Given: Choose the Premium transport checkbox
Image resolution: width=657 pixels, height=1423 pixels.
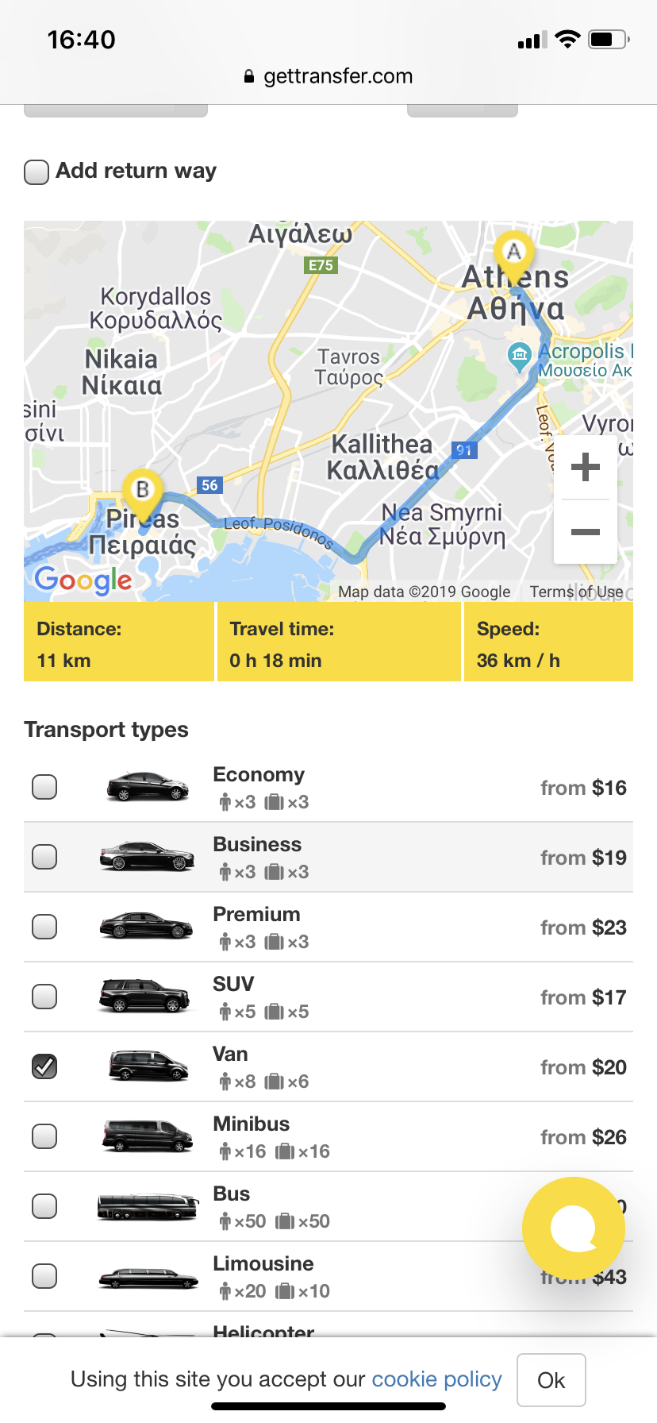Looking at the screenshot, I should (44, 927).
